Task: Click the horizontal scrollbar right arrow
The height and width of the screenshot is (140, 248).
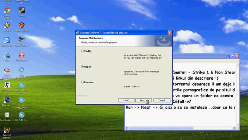Action: (x=234, y=128)
